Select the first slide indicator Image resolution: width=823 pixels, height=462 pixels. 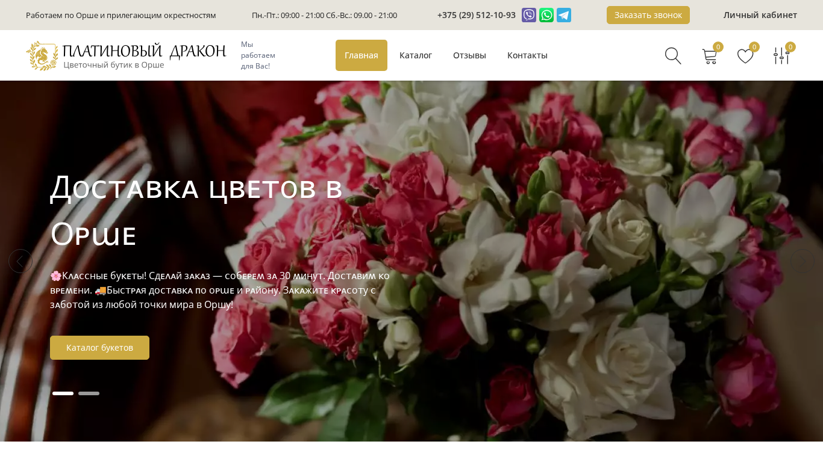[63, 393]
